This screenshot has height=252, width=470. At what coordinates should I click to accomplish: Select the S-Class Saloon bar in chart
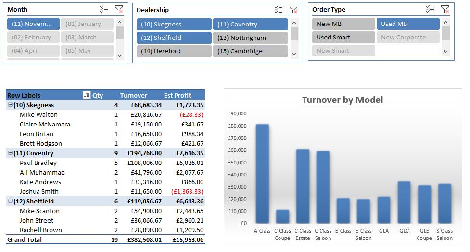point(445,203)
